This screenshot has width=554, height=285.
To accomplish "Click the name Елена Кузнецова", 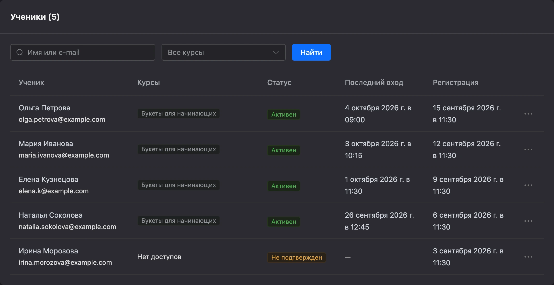I will [x=48, y=179].
